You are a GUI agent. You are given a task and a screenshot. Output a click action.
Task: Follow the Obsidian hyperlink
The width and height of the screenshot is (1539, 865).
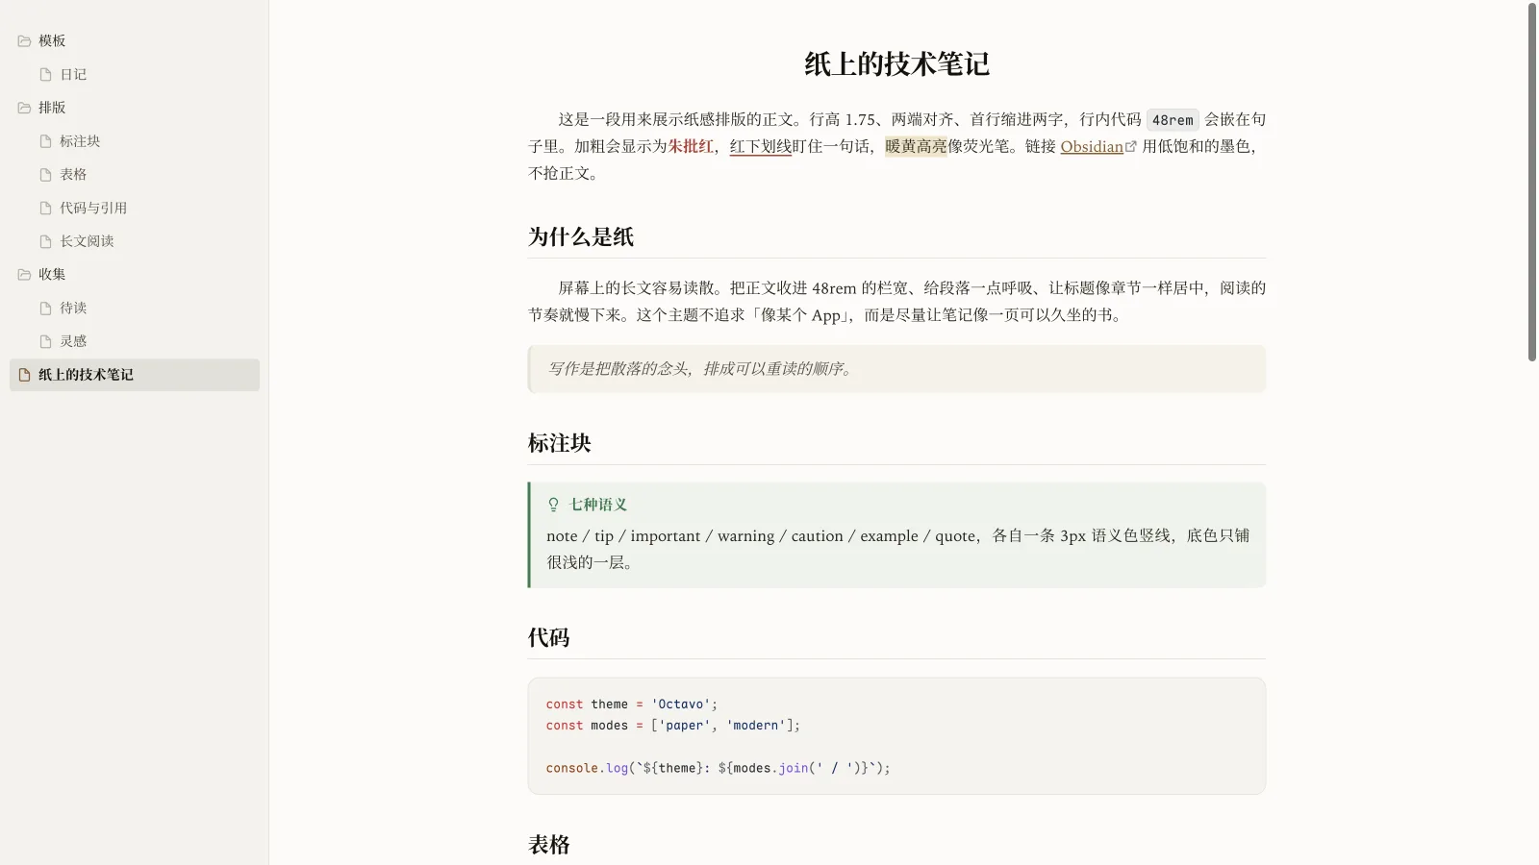[1092, 146]
